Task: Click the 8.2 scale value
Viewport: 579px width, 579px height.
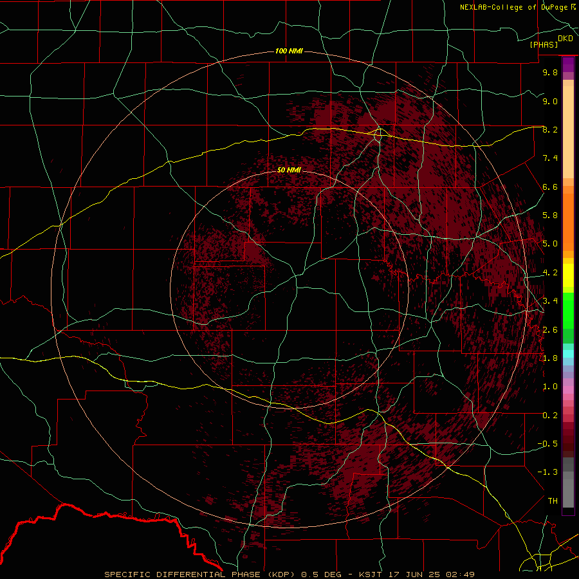Action: pyautogui.click(x=550, y=129)
